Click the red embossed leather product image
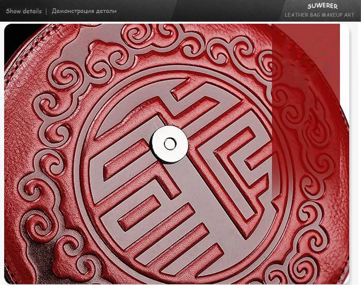 177,154
